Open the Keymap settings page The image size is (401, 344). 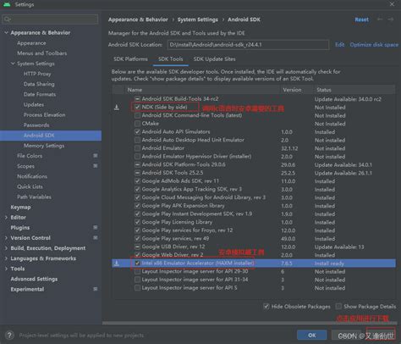[x=20, y=207]
